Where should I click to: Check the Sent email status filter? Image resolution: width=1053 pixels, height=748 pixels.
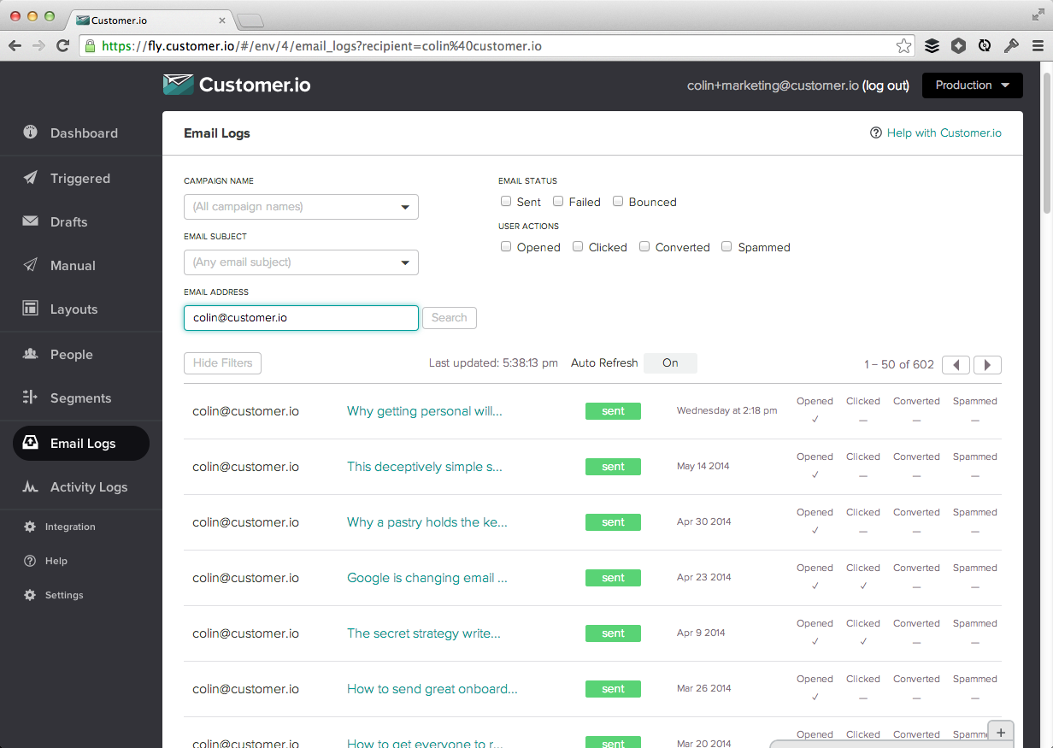click(506, 200)
